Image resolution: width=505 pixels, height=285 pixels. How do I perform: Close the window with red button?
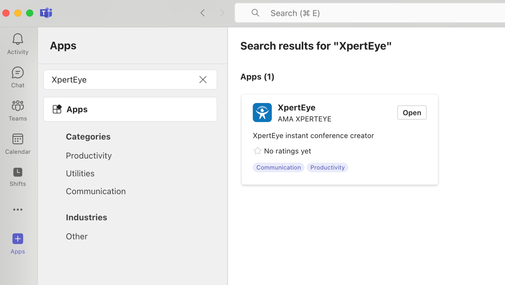(x=6, y=13)
